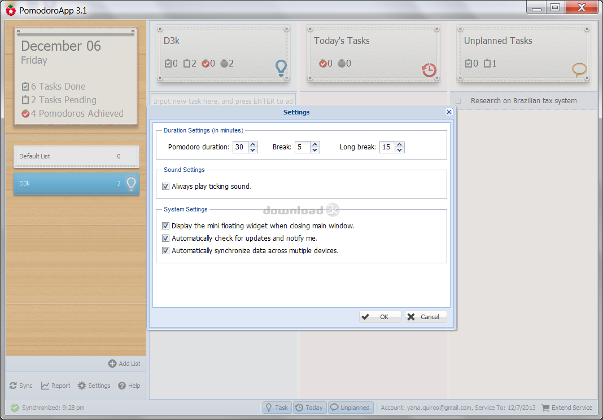Click the Settings gear icon
Image resolution: width=603 pixels, height=420 pixels.
tap(82, 386)
